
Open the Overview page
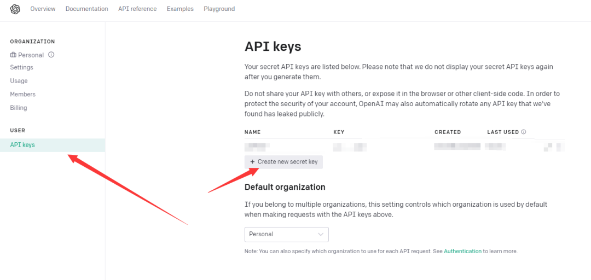click(43, 9)
